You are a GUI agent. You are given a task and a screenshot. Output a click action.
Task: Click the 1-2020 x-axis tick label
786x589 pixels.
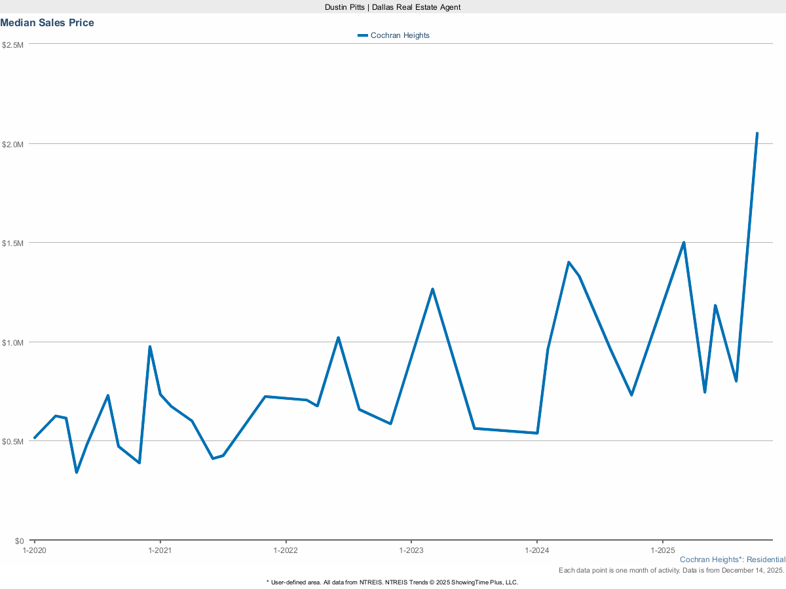[x=33, y=550]
